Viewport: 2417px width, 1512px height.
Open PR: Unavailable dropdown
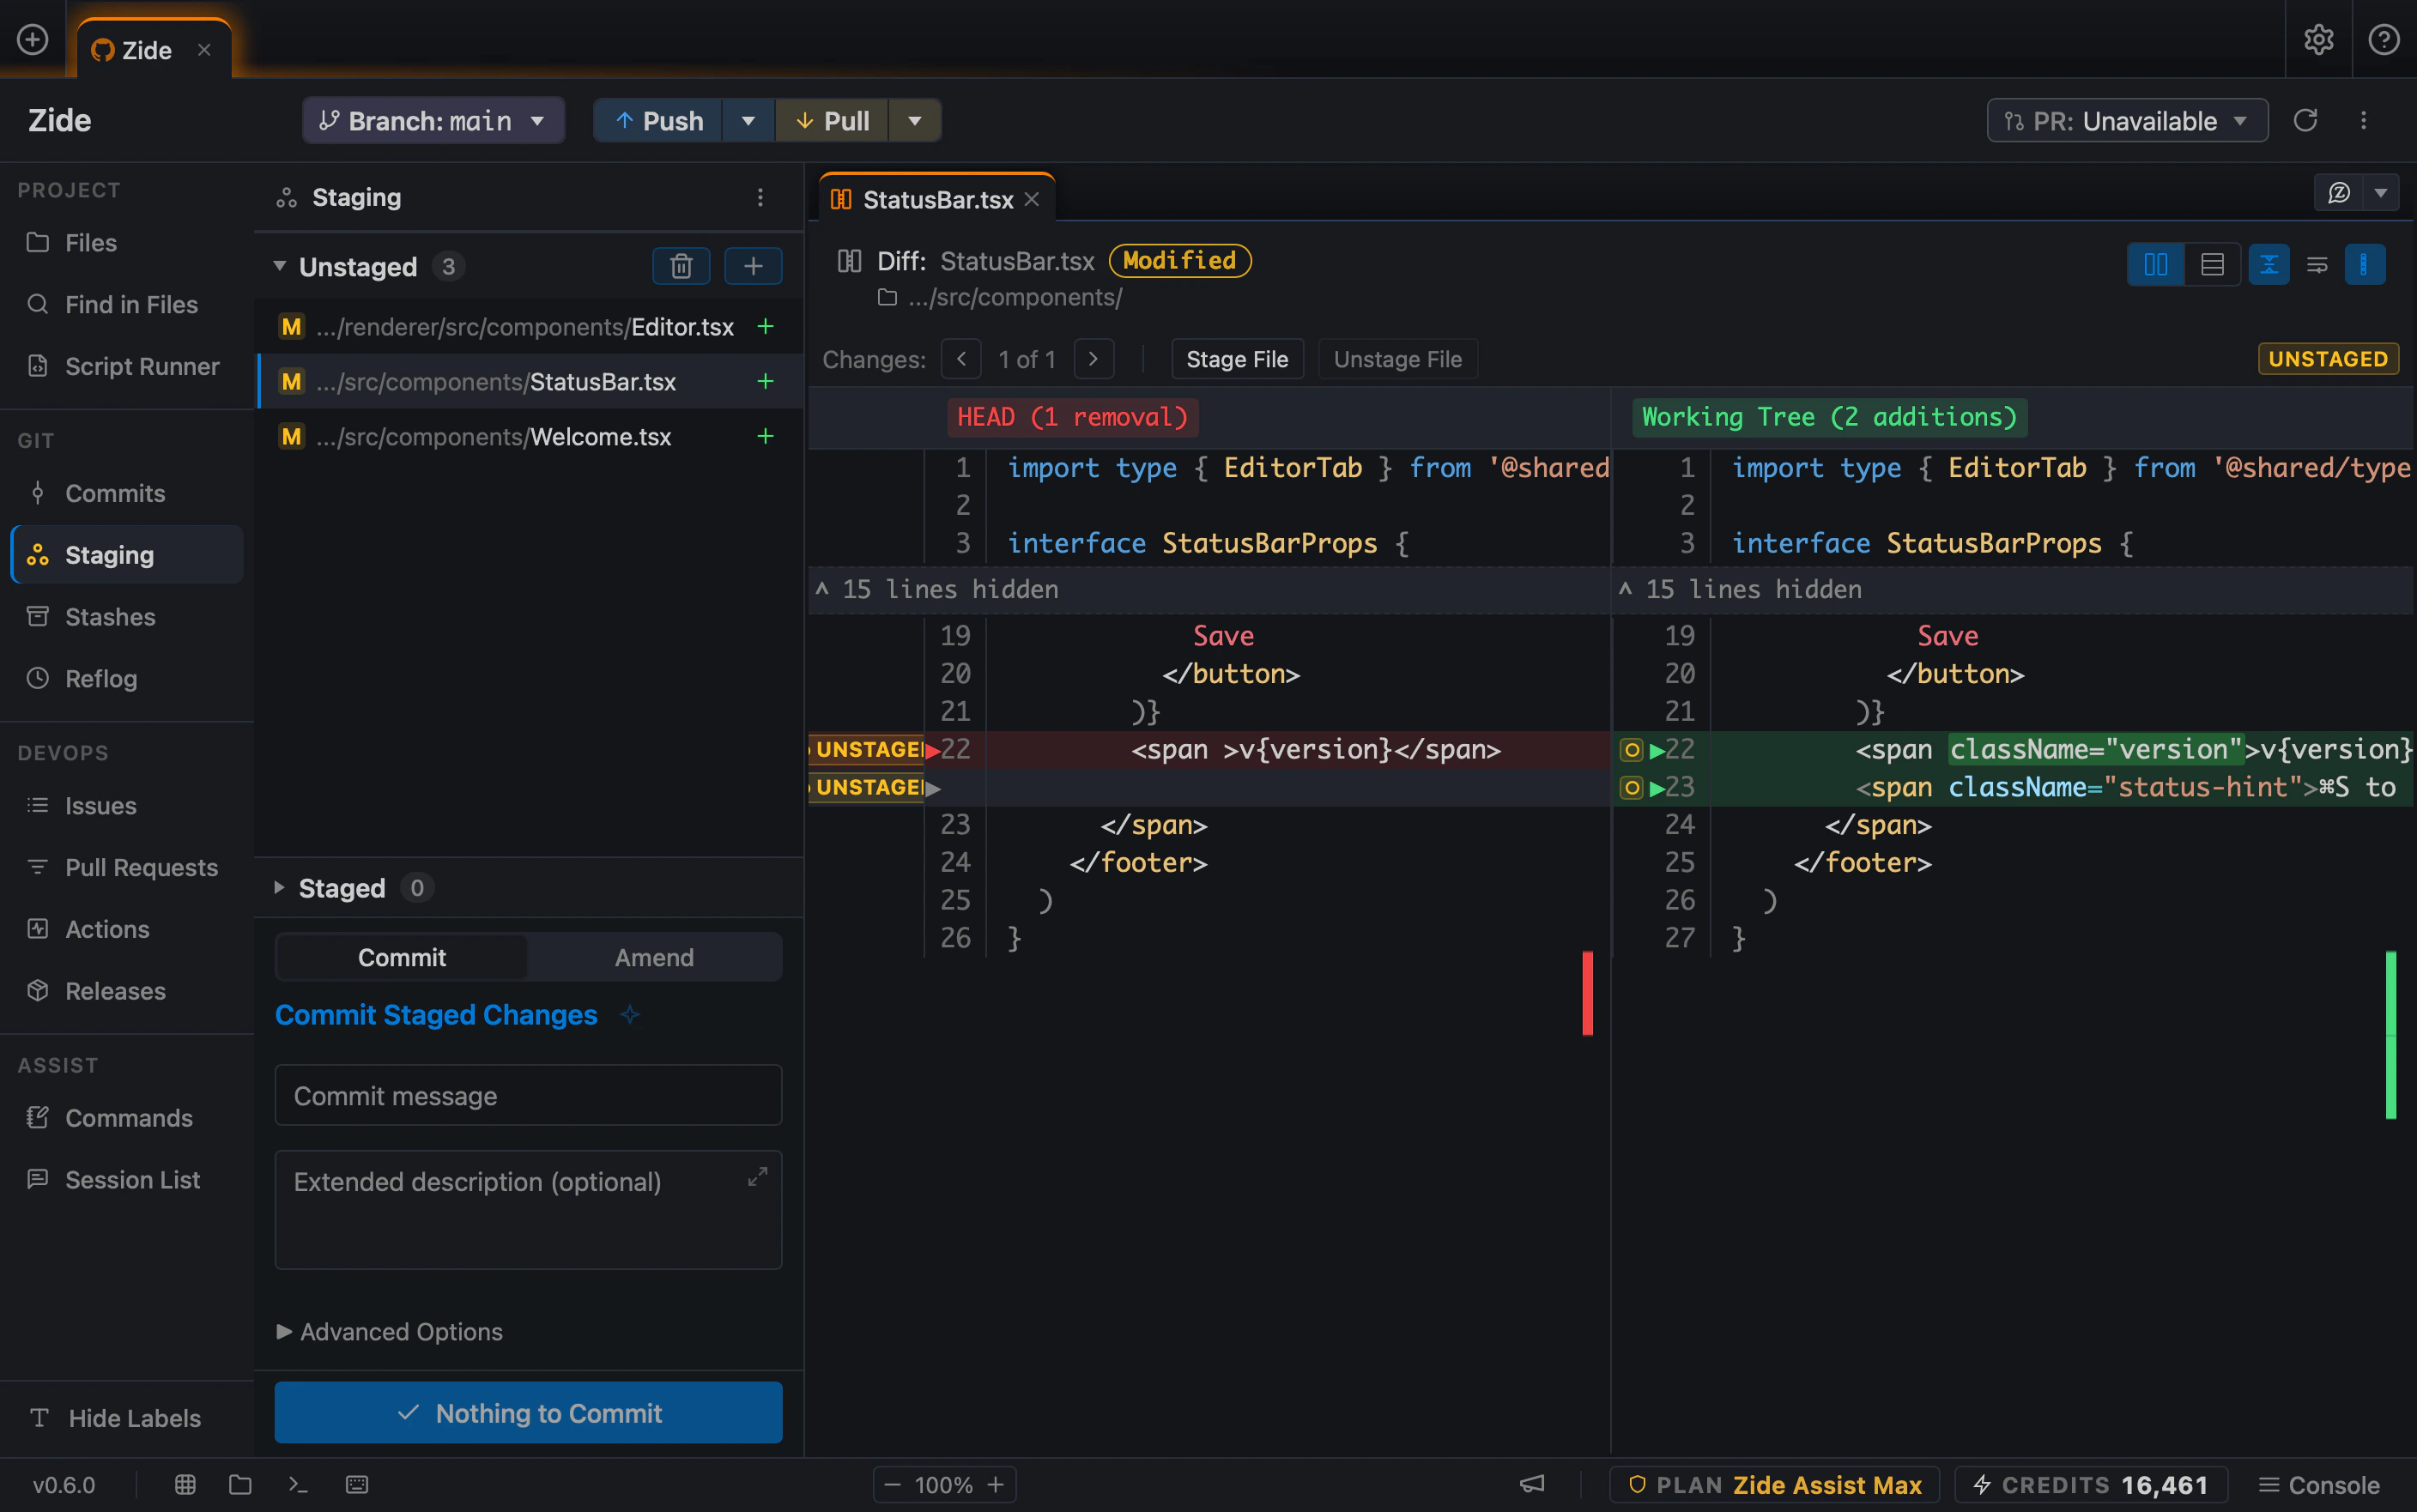(2126, 121)
